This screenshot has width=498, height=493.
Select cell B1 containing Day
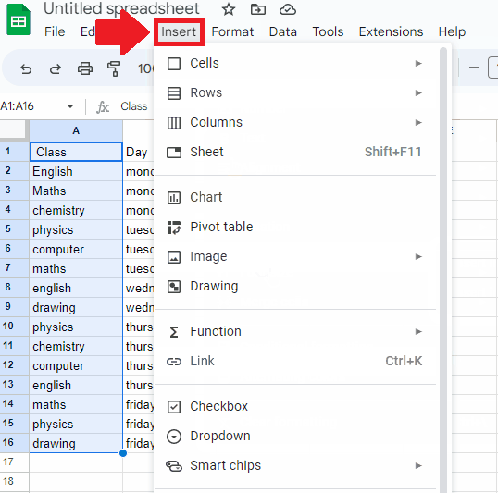pos(139,152)
